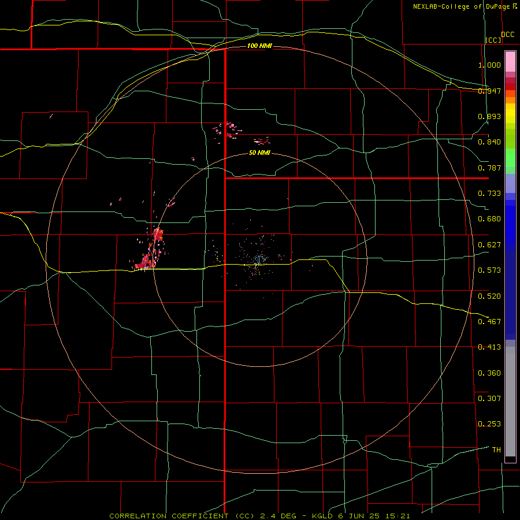
Task: Click the DCC product label
Action: tap(507, 35)
